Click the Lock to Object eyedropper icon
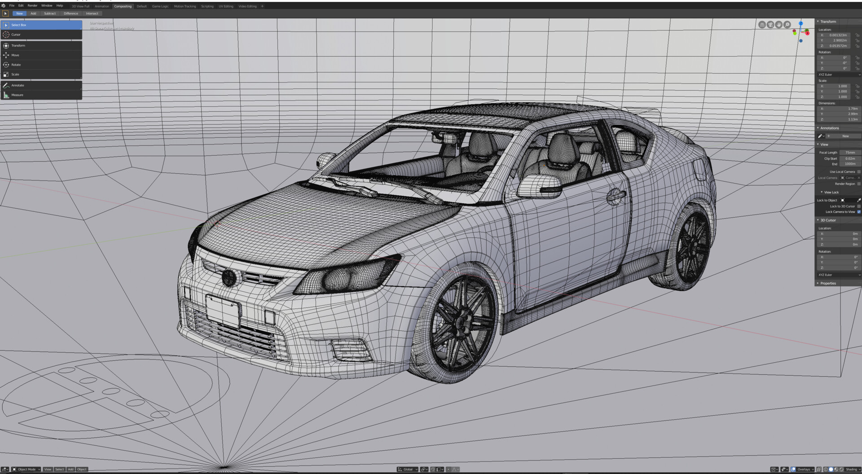 click(x=859, y=200)
